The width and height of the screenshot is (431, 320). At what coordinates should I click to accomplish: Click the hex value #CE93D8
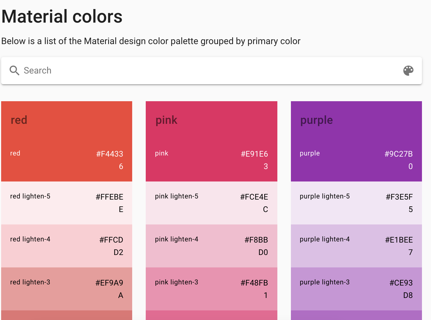401,289
